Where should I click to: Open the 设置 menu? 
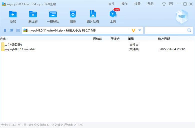click(x=137, y=4)
